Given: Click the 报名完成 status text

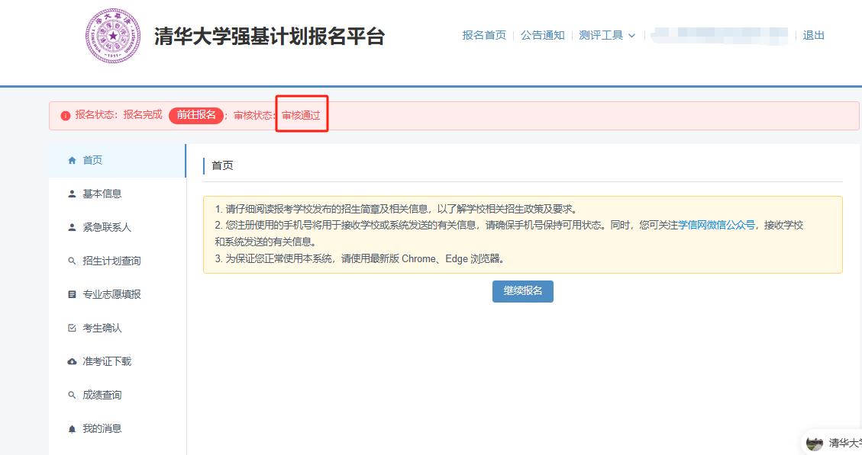Looking at the screenshot, I should tap(143, 115).
